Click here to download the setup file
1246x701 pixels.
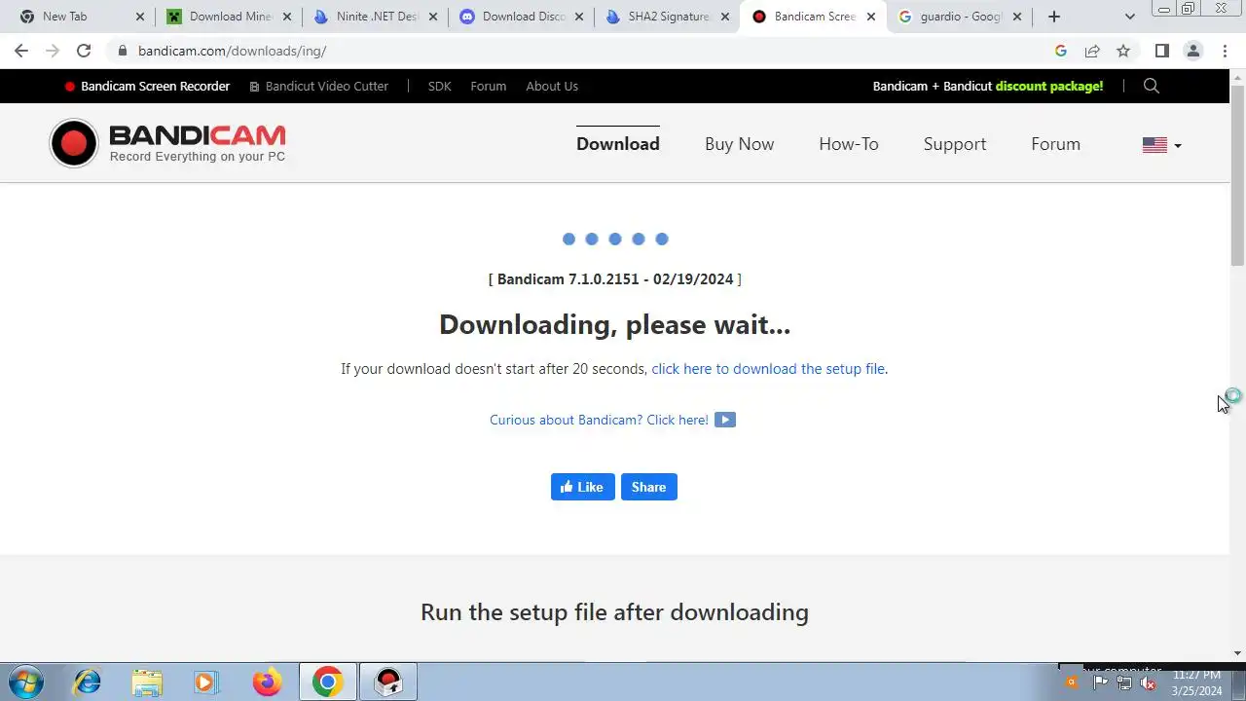(x=768, y=369)
